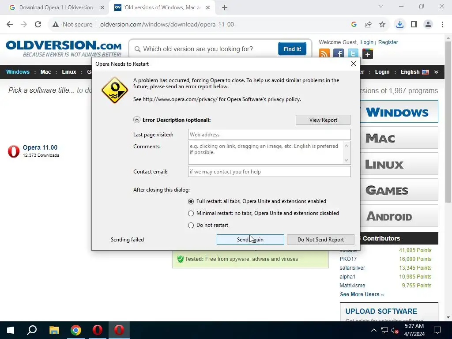
Task: Click the Android category banner
Action: (399, 215)
